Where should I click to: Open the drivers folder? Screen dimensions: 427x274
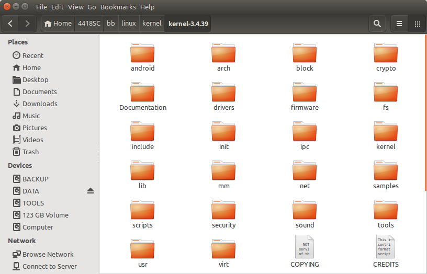[x=223, y=94]
